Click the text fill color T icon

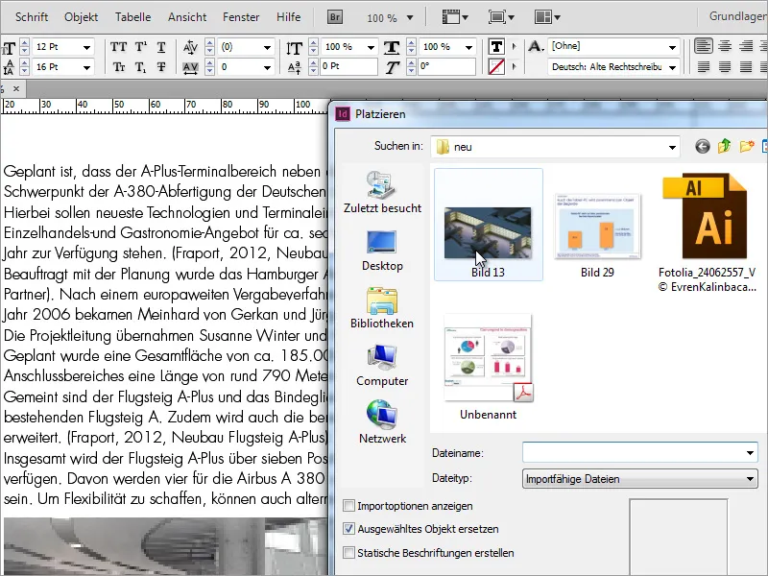[x=496, y=46]
